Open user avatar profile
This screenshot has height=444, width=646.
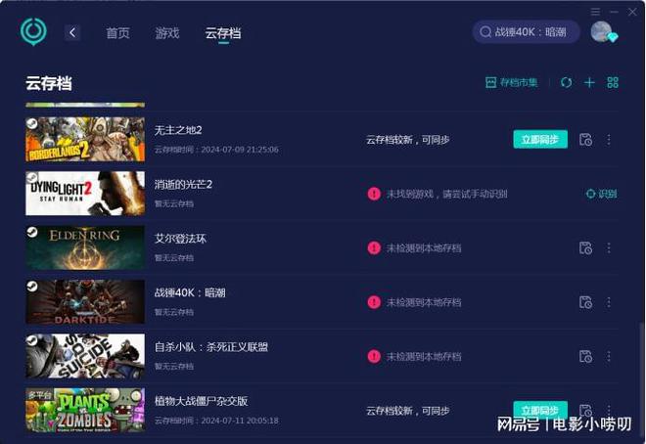(602, 32)
